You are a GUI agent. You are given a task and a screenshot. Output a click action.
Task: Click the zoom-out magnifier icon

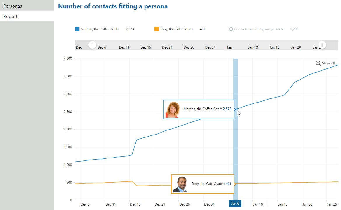pos(318,63)
